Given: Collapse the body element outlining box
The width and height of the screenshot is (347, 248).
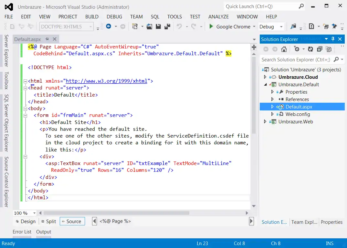Looking at the screenshot, I should (x=26, y=108).
